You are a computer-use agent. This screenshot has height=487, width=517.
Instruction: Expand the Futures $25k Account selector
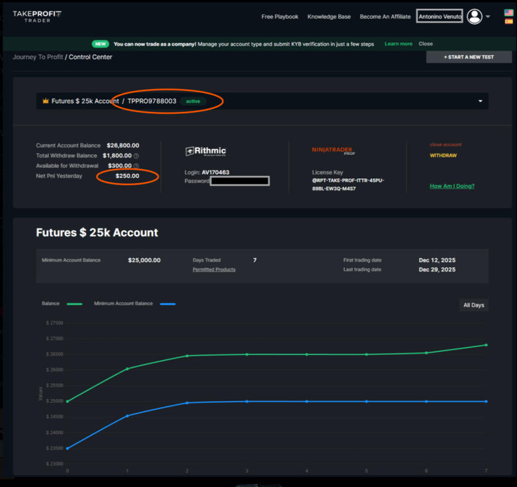pyautogui.click(x=480, y=101)
